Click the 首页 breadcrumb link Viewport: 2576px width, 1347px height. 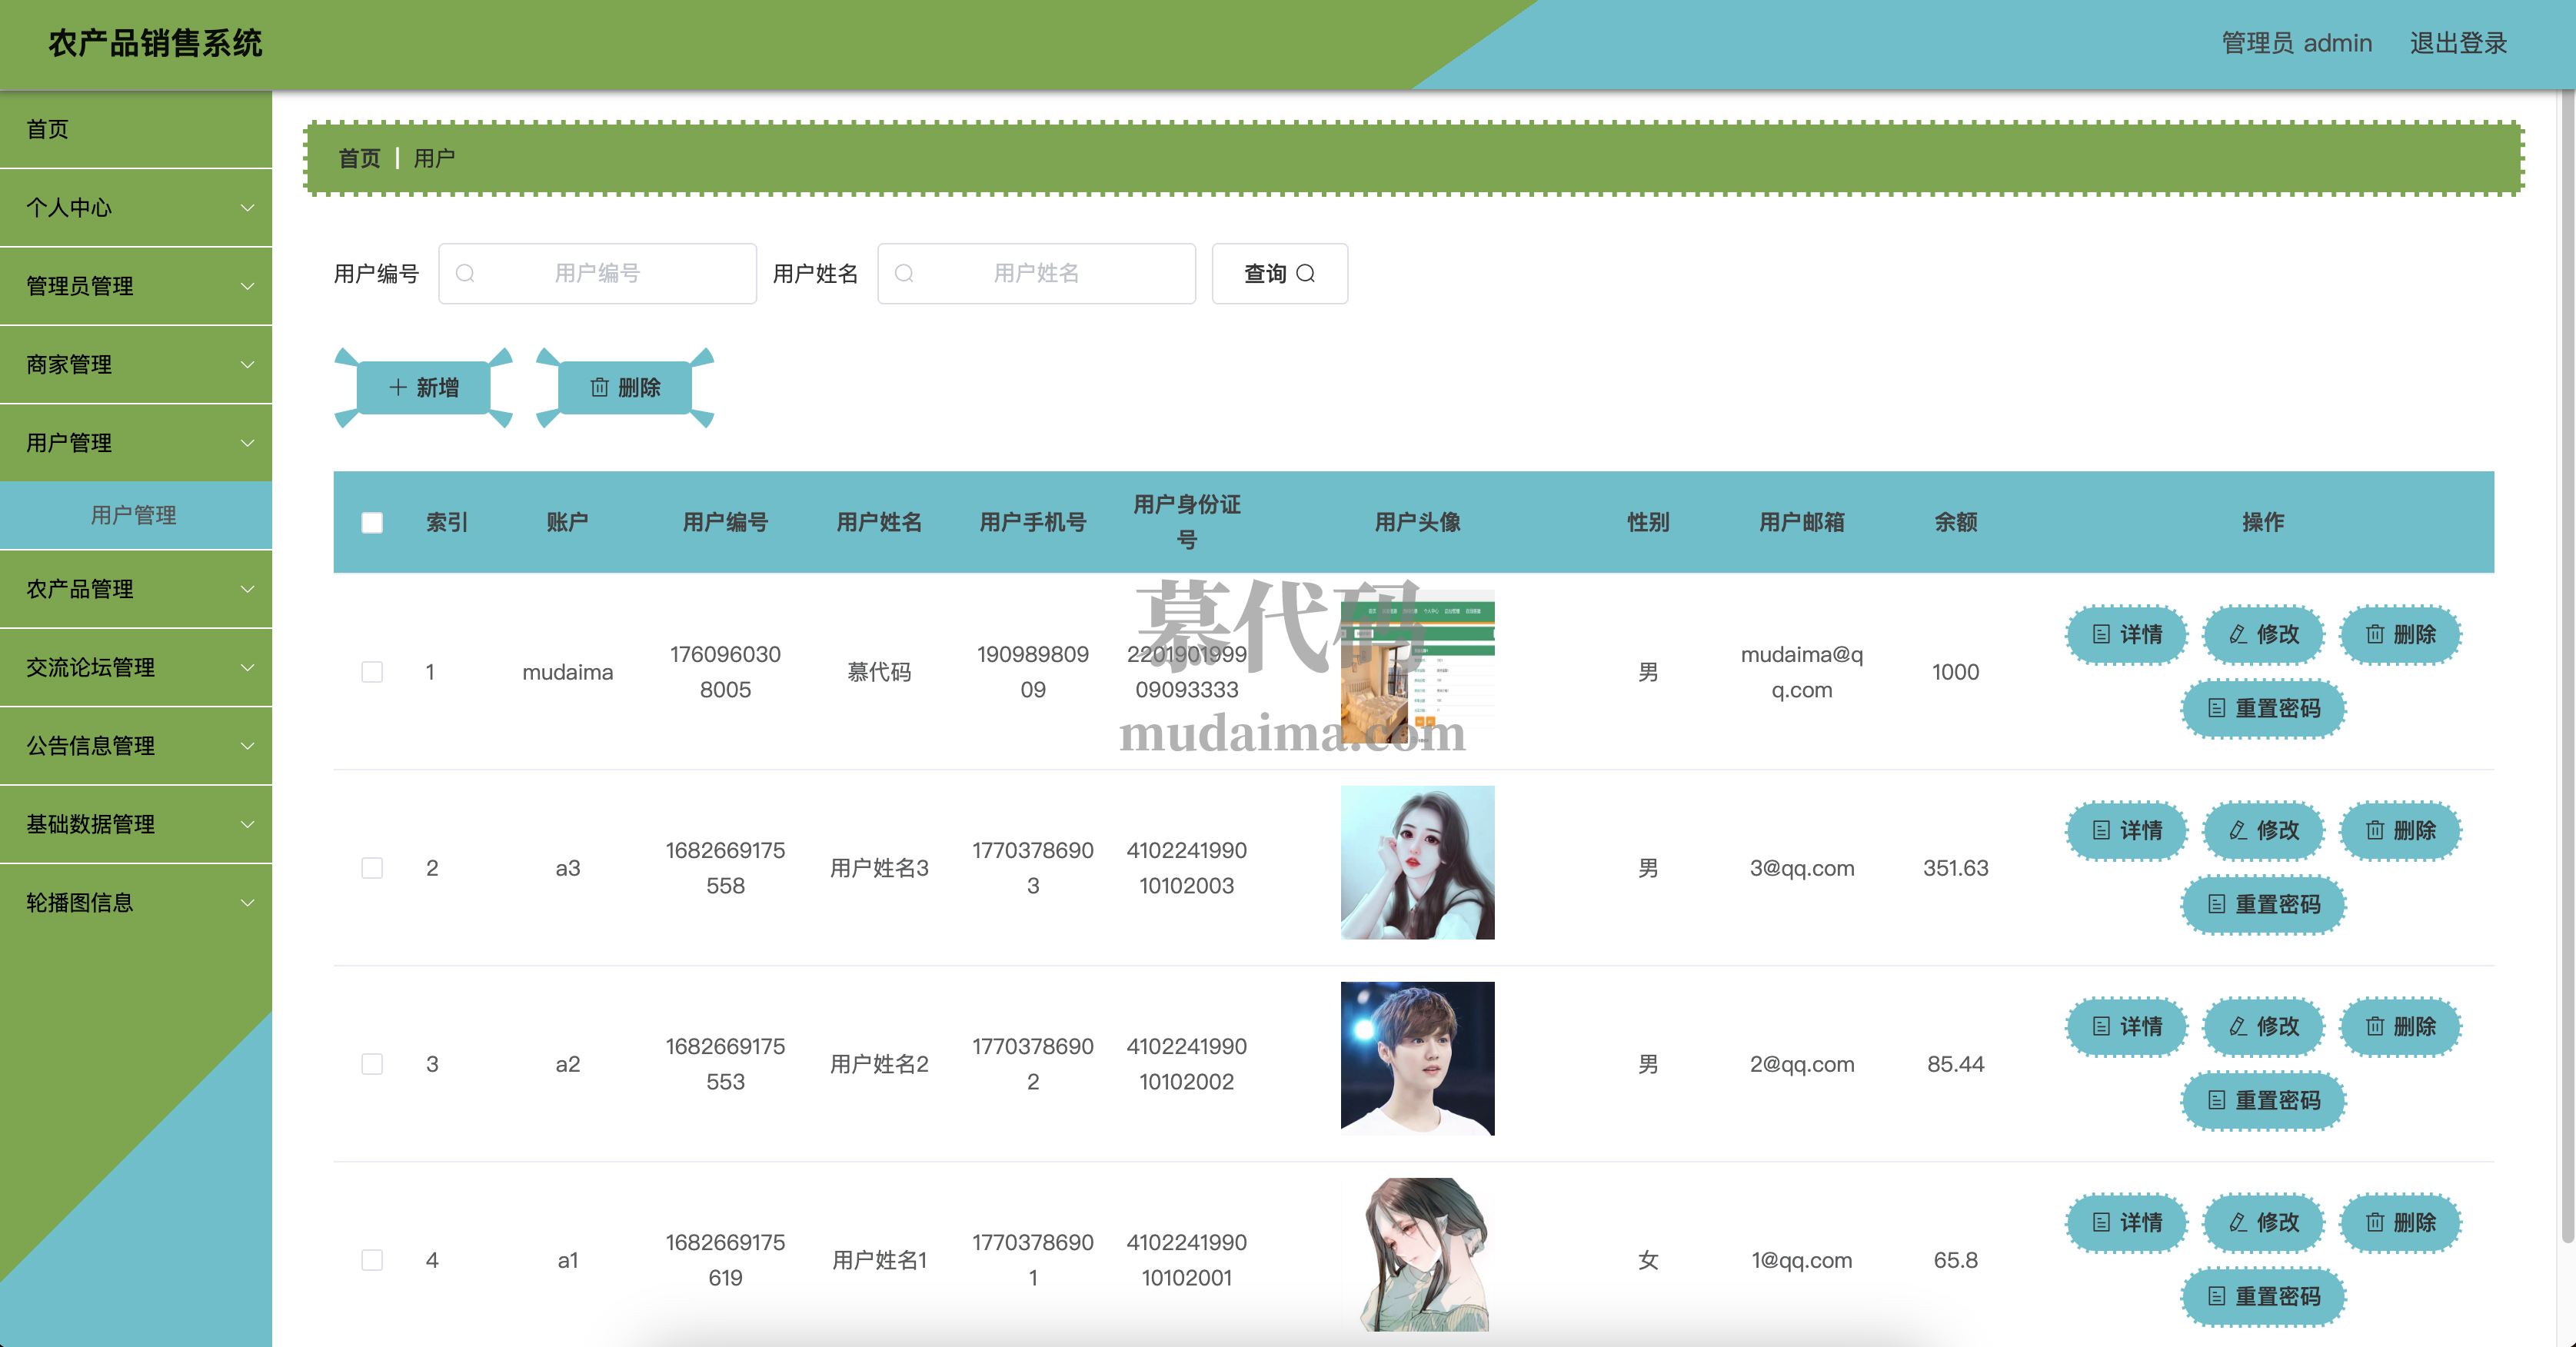pyautogui.click(x=359, y=159)
